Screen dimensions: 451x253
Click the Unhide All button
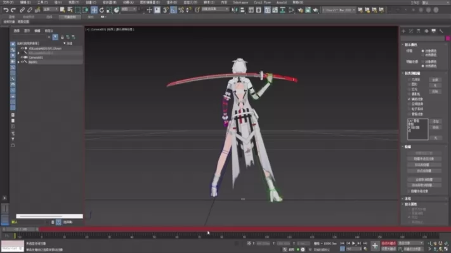tap(424, 179)
